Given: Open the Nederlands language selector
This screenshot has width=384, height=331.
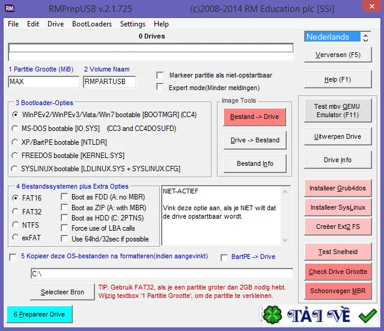Looking at the screenshot, I should [332, 37].
